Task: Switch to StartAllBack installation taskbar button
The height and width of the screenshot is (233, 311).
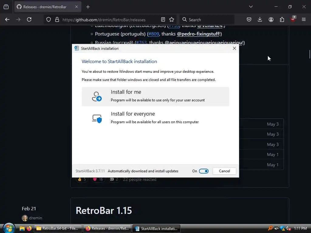Action: point(156,228)
